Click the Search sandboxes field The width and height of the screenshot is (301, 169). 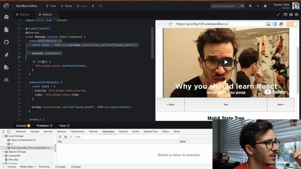click(225, 6)
